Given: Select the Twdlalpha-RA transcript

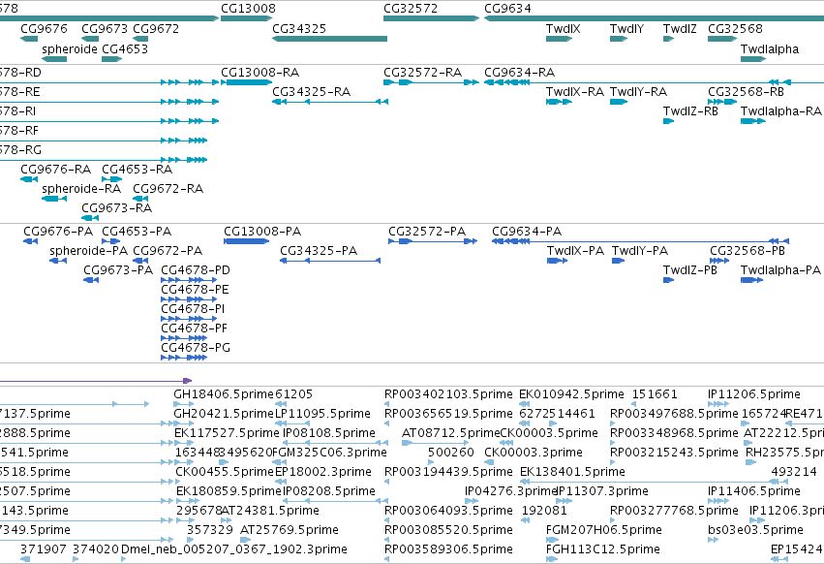Looking at the screenshot, I should (x=753, y=121).
